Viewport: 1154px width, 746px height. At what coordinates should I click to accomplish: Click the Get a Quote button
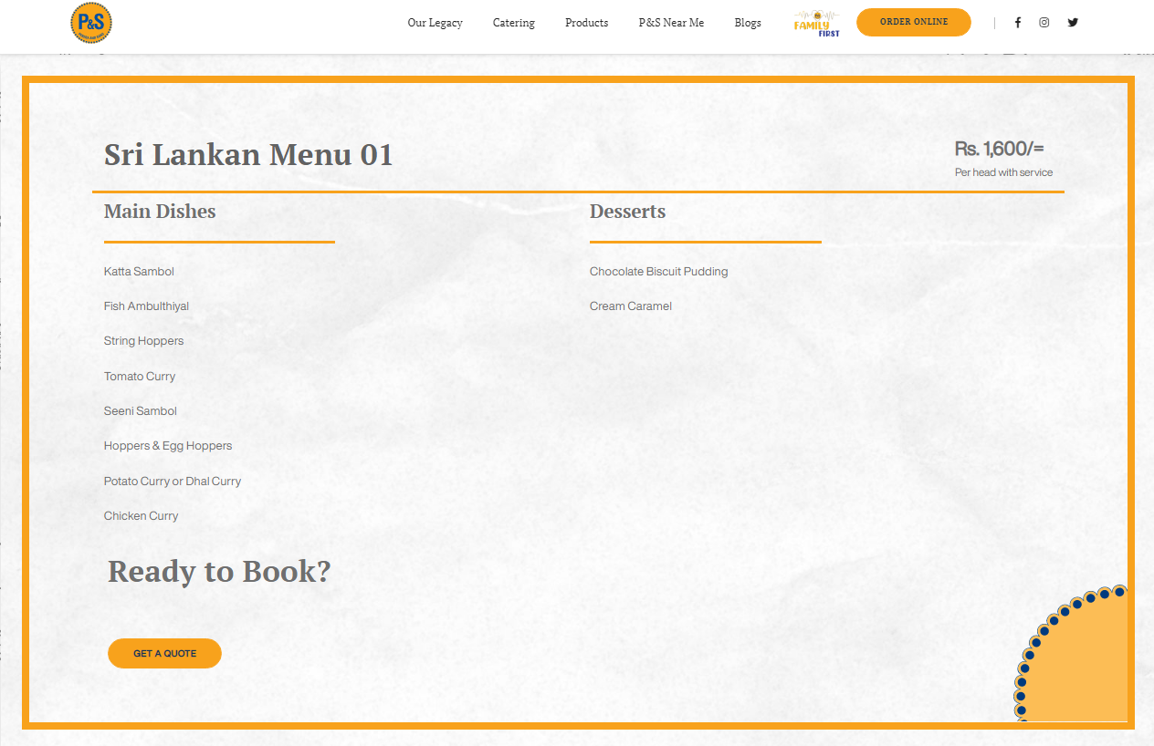click(164, 653)
